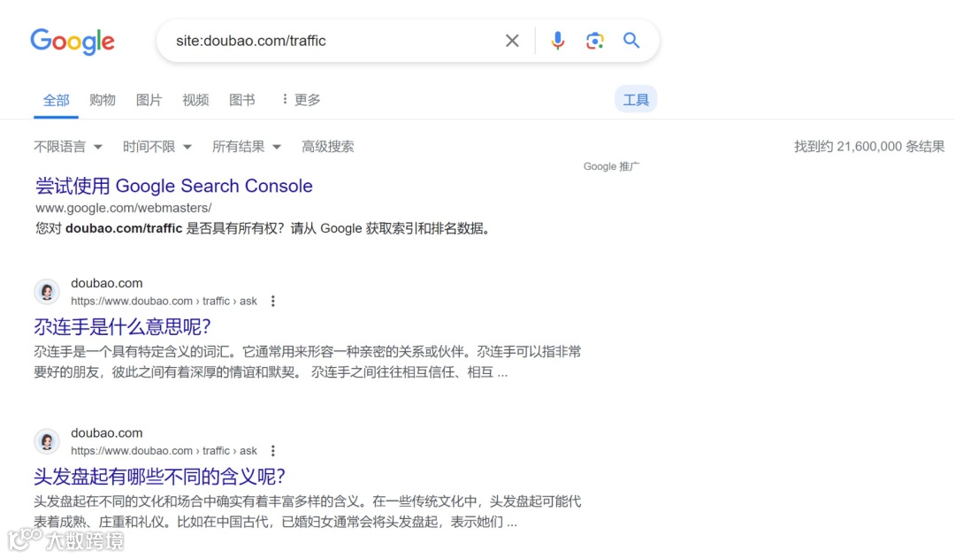Open 尝试使用 Google Search Console link
Image resolution: width=955 pixels, height=558 pixels.
(174, 186)
